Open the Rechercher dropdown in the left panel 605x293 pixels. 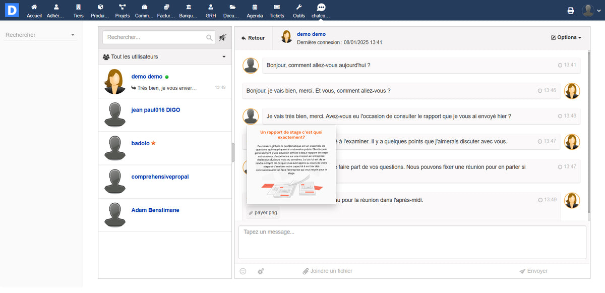pos(72,34)
